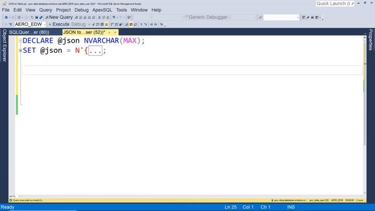
Task: Copy the selection using the toolbar icon
Action: point(104,17)
